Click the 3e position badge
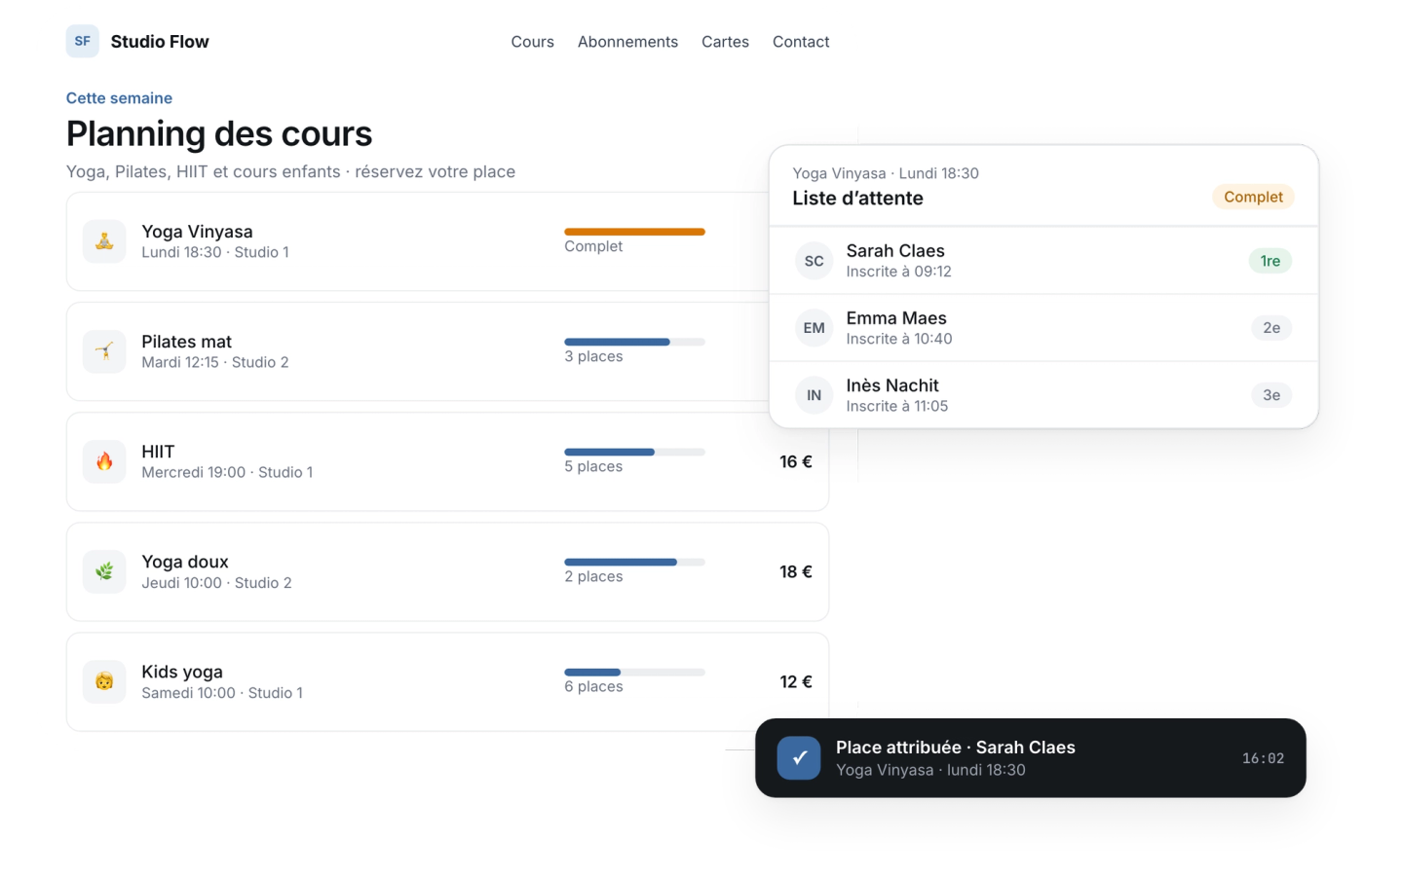Viewport: 1403px width, 876px height. click(1271, 395)
